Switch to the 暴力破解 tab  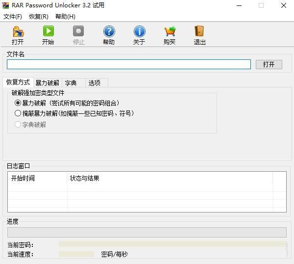click(48, 83)
